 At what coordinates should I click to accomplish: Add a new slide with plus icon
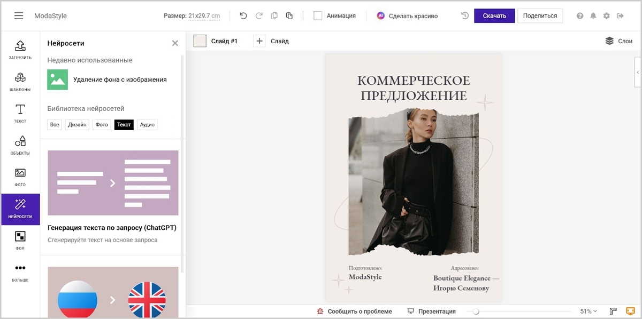[x=259, y=41]
